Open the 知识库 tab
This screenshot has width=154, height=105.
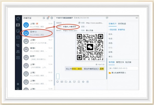coord(129,62)
